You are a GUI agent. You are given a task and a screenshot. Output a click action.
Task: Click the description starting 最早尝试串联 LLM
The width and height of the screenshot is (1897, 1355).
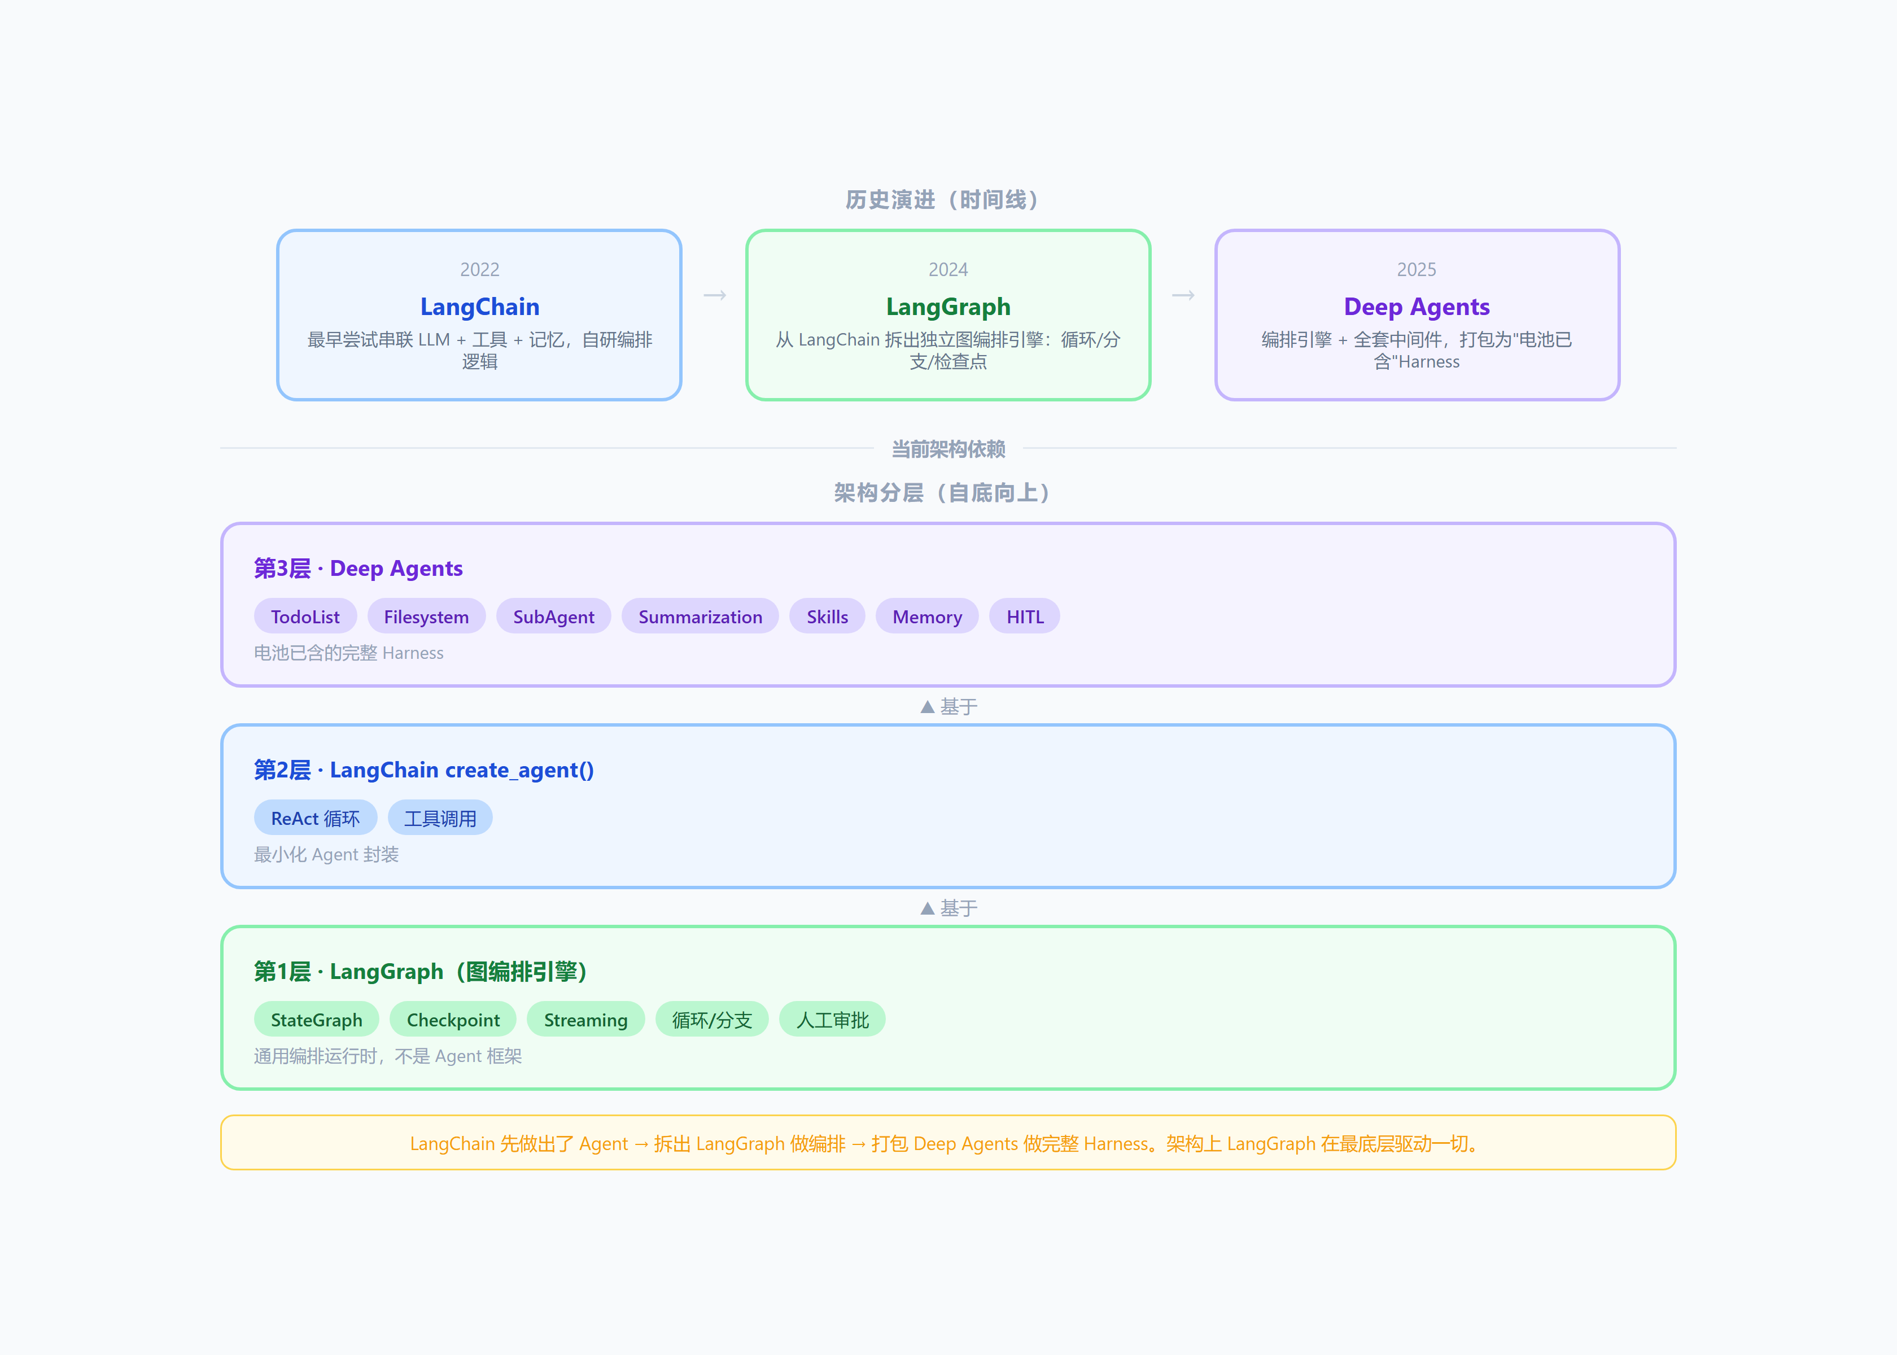pos(480,351)
